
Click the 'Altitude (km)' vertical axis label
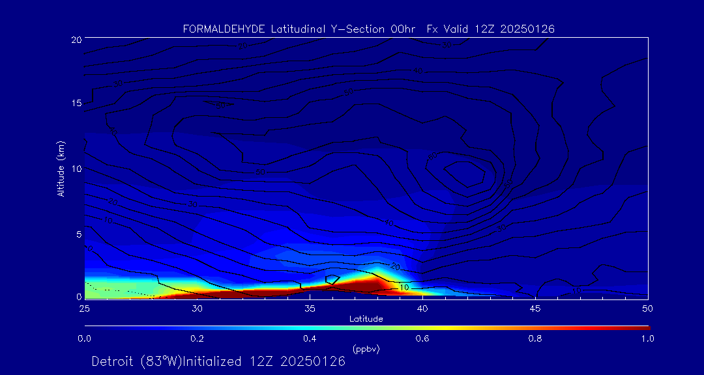coord(61,169)
